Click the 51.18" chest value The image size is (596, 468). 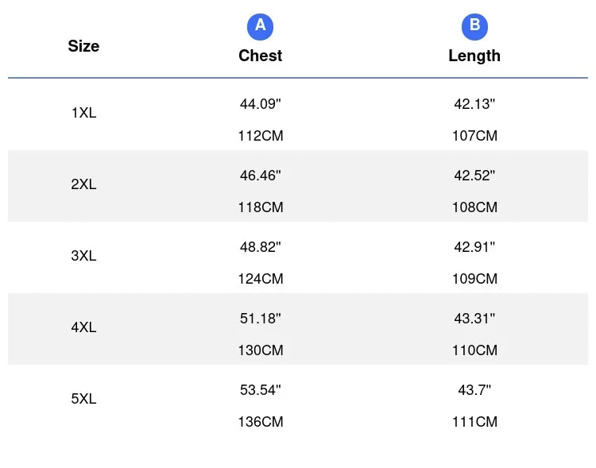click(260, 318)
